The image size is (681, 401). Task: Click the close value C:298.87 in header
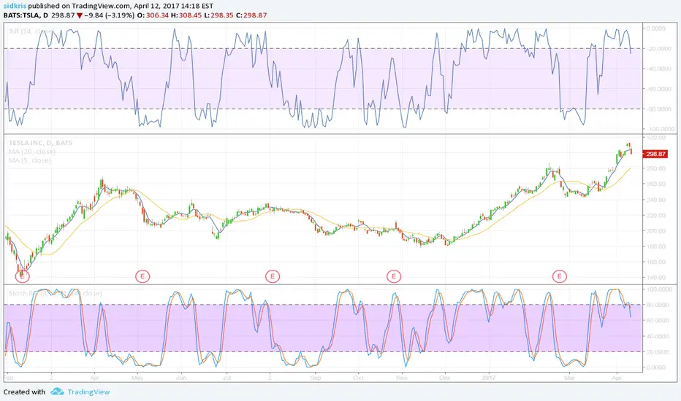click(251, 15)
